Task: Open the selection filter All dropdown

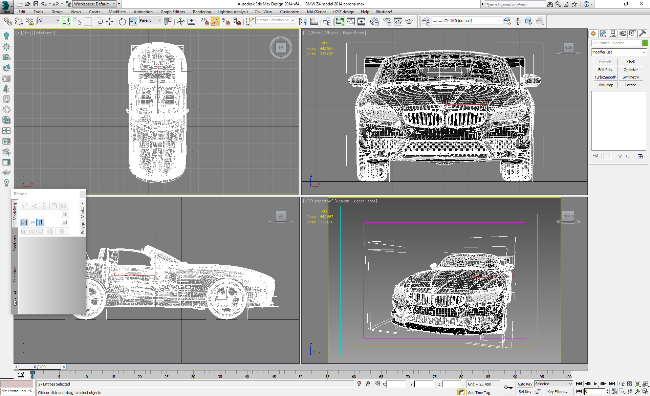Action: point(49,20)
